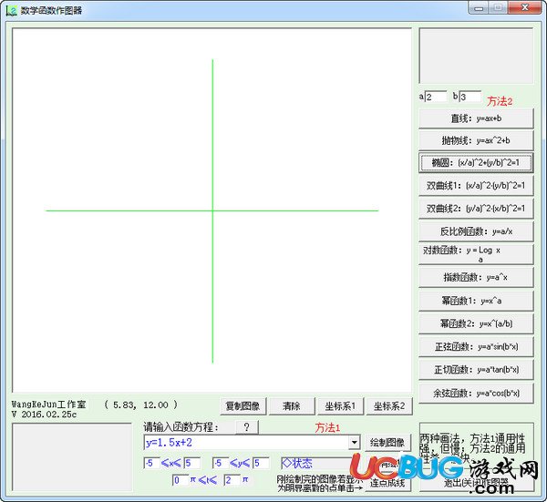Switch to 坐标系1 coordinate system

(x=340, y=406)
